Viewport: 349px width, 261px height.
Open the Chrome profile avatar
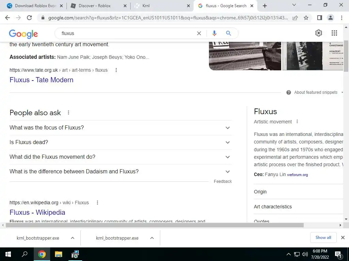click(x=331, y=18)
